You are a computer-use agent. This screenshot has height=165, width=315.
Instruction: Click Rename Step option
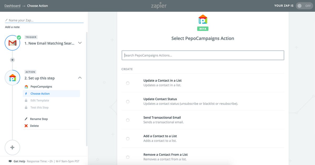(x=39, y=119)
